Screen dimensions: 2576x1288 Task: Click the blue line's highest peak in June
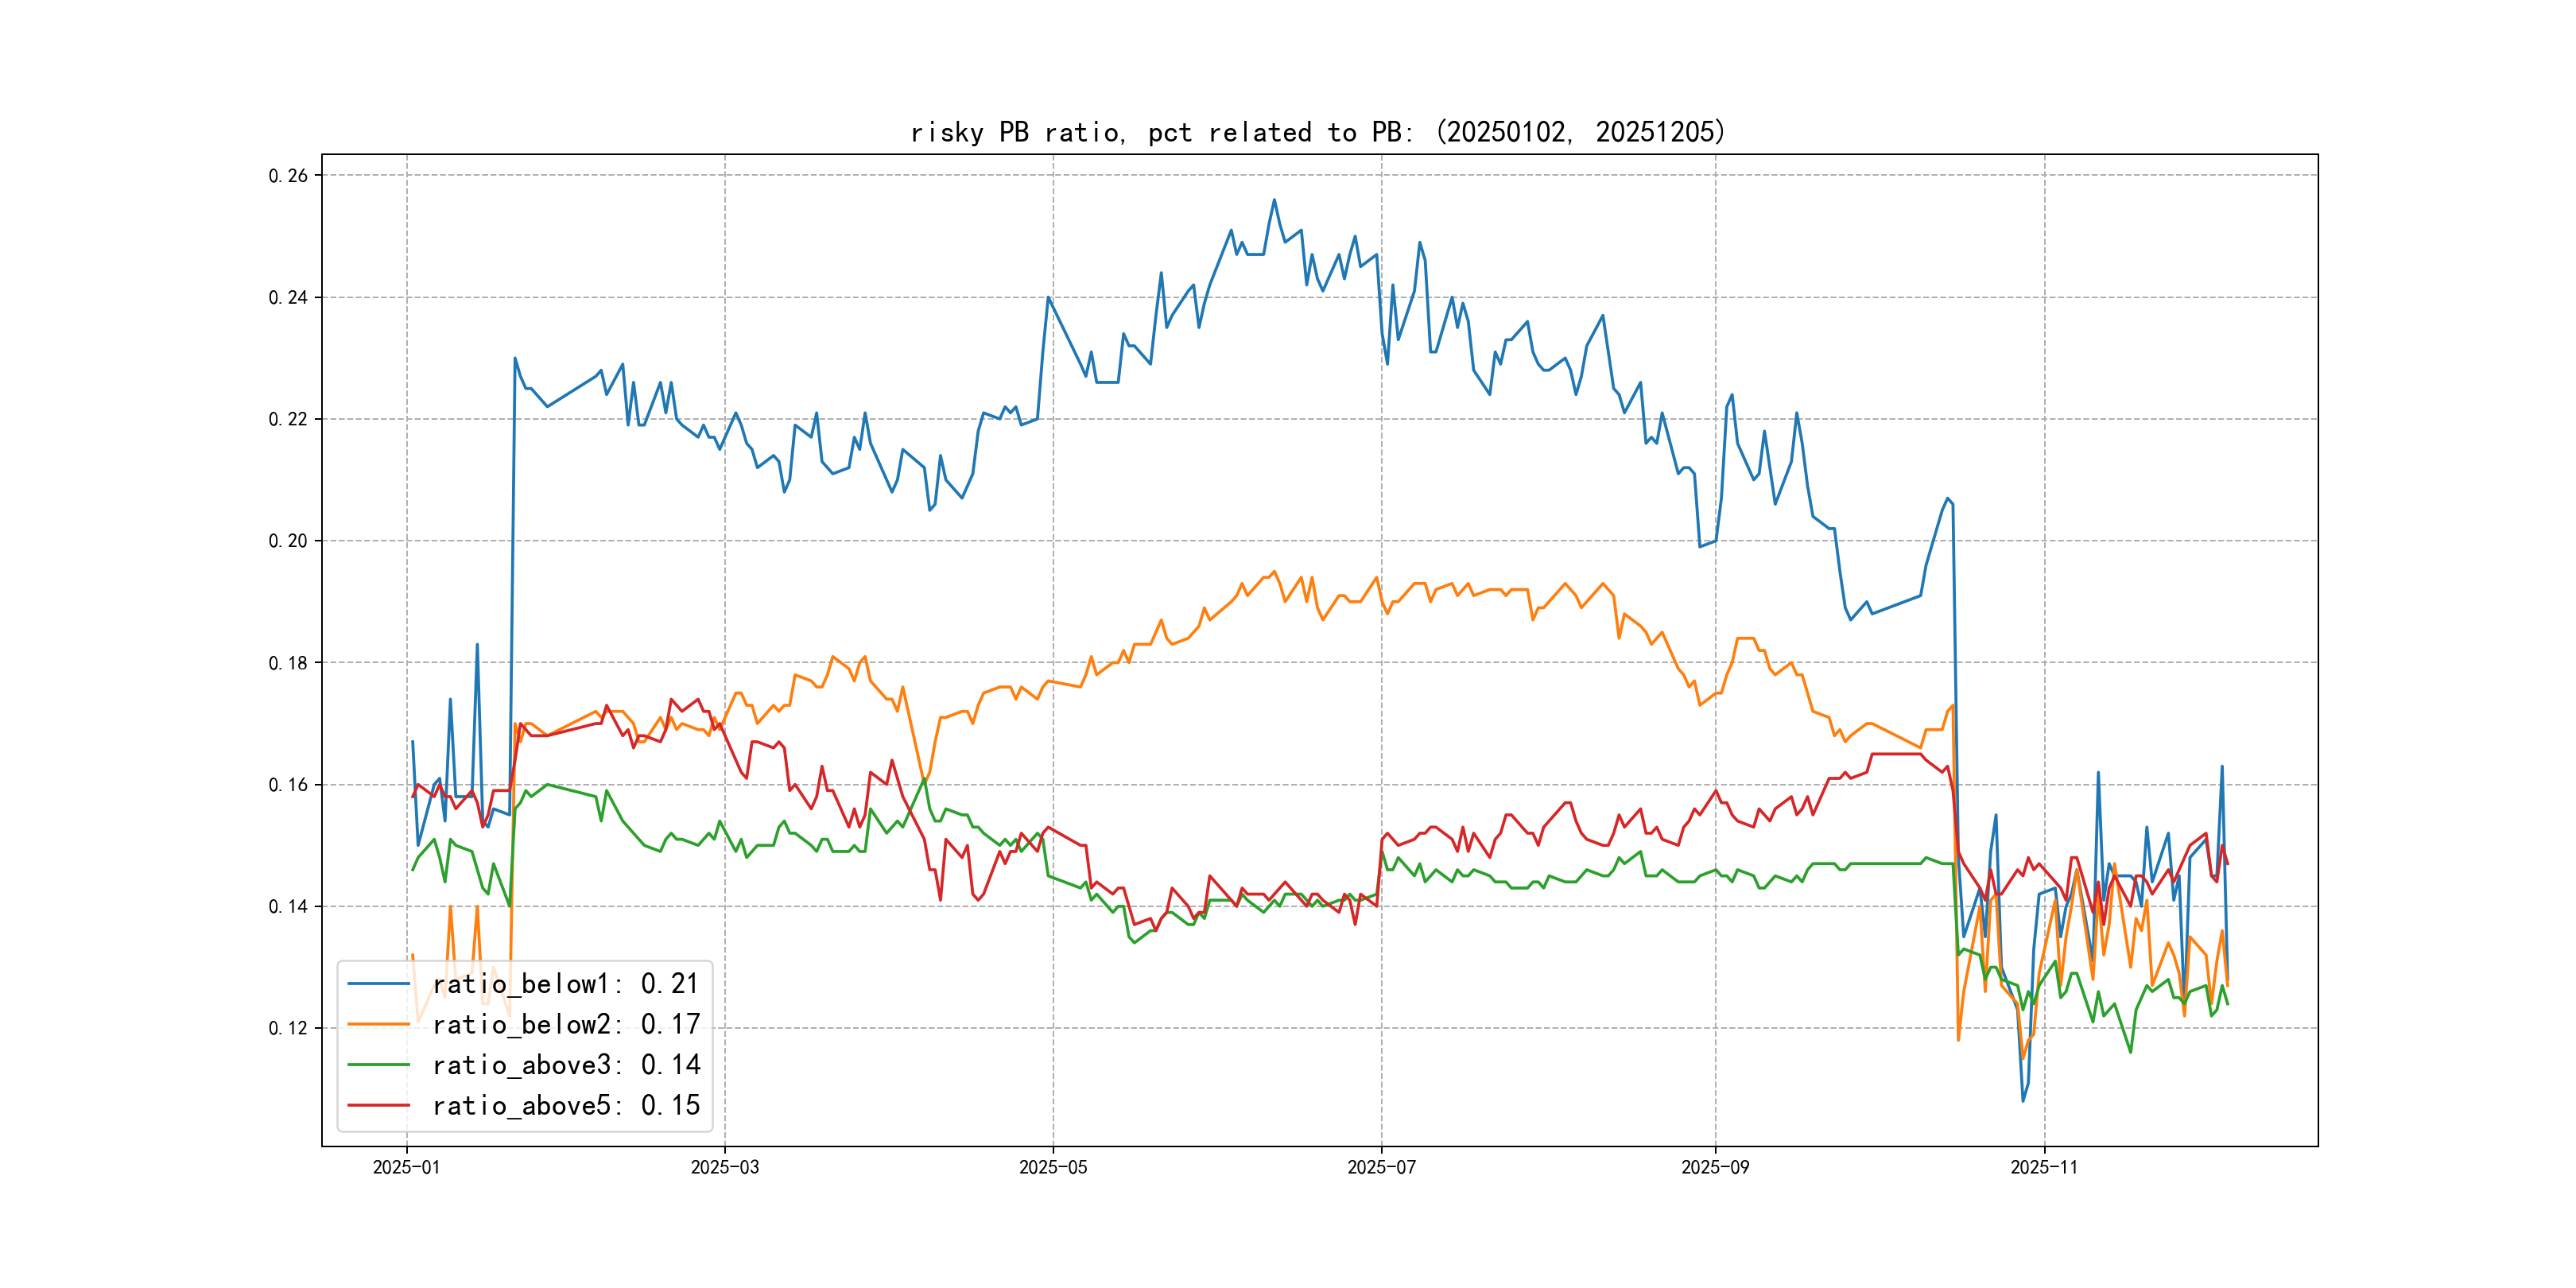(x=1274, y=200)
